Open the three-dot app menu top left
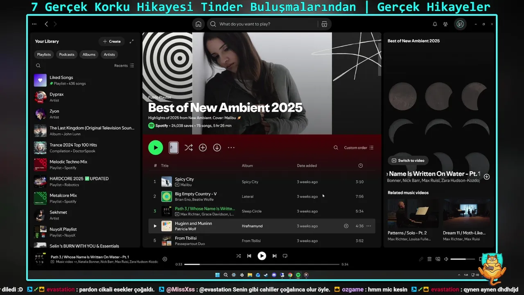Viewport: 524px width, 295px height. tap(34, 24)
